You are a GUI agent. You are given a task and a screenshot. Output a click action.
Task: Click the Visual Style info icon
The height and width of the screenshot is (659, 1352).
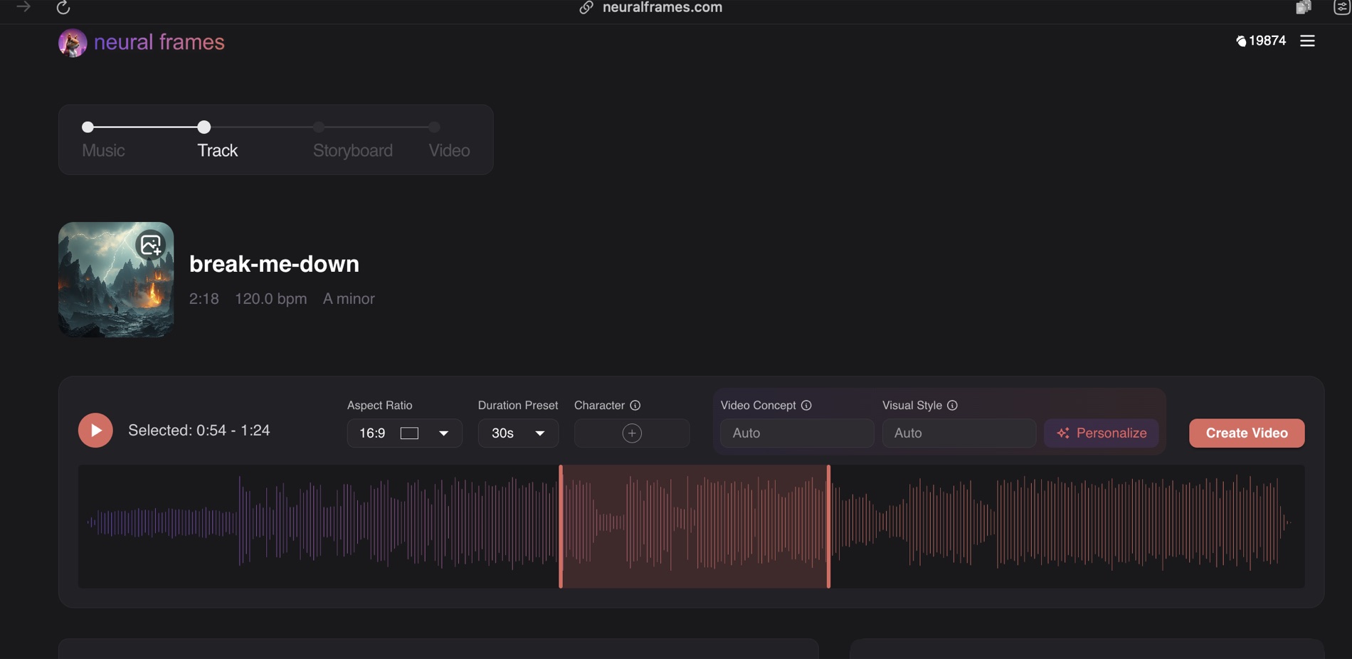952,406
